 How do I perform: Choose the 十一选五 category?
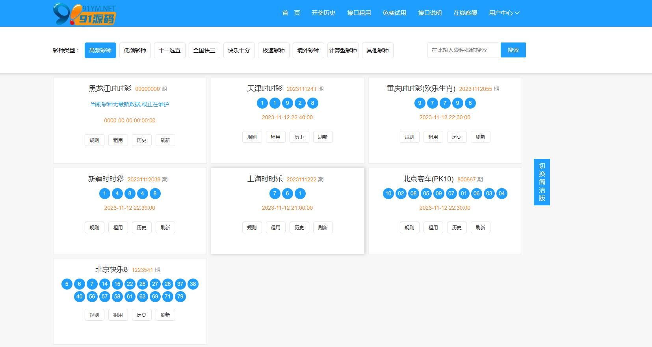(x=170, y=50)
